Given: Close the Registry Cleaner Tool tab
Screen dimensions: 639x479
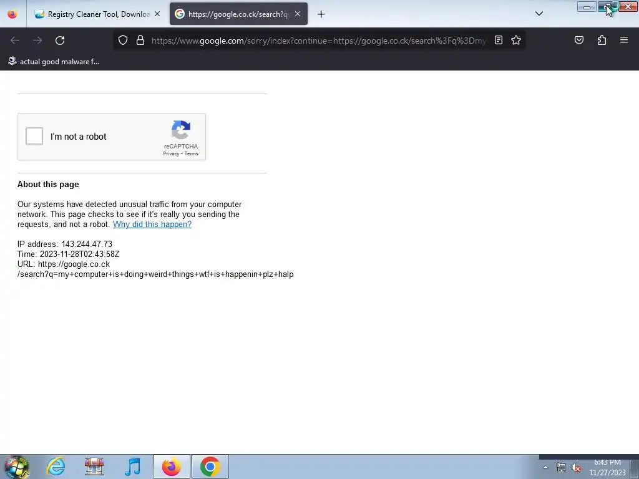Looking at the screenshot, I should point(157,14).
